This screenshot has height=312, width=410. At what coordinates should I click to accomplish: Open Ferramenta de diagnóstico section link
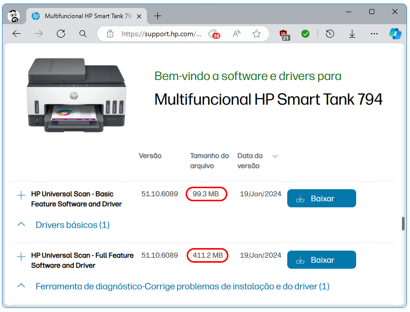(x=183, y=286)
